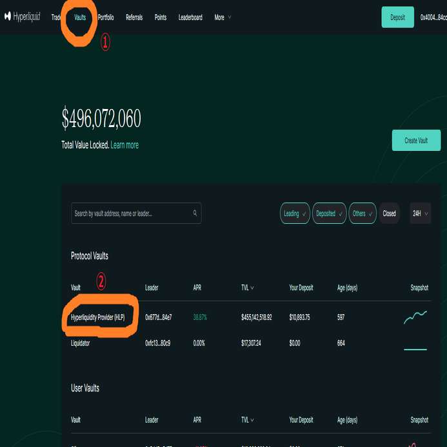Screen dimensions: 447x447
Task: Open the wallet address 0x4004 menu
Action: (433, 17)
